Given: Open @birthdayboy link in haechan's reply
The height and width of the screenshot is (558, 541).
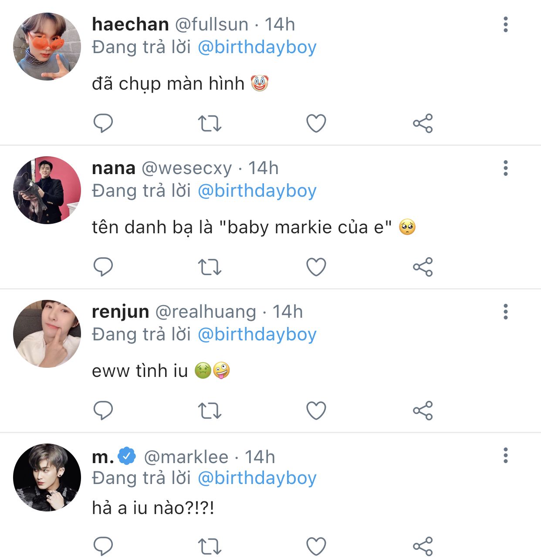Looking at the screenshot, I should coord(257,47).
